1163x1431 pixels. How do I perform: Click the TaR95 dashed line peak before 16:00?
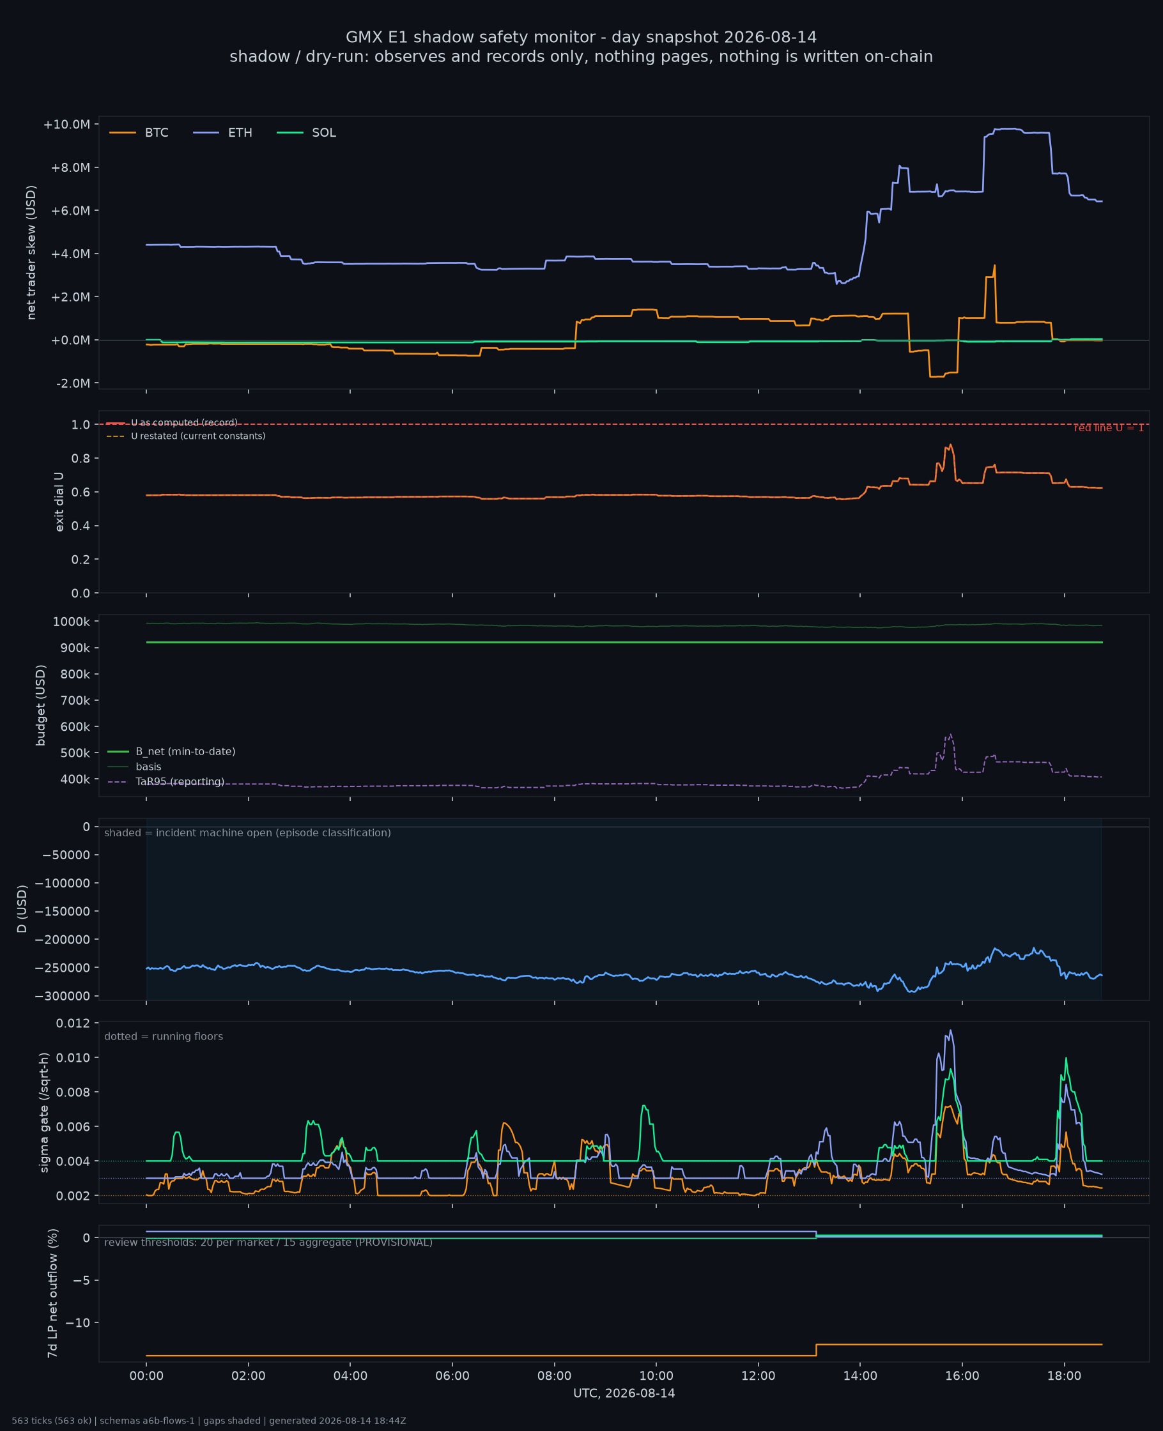tap(950, 735)
